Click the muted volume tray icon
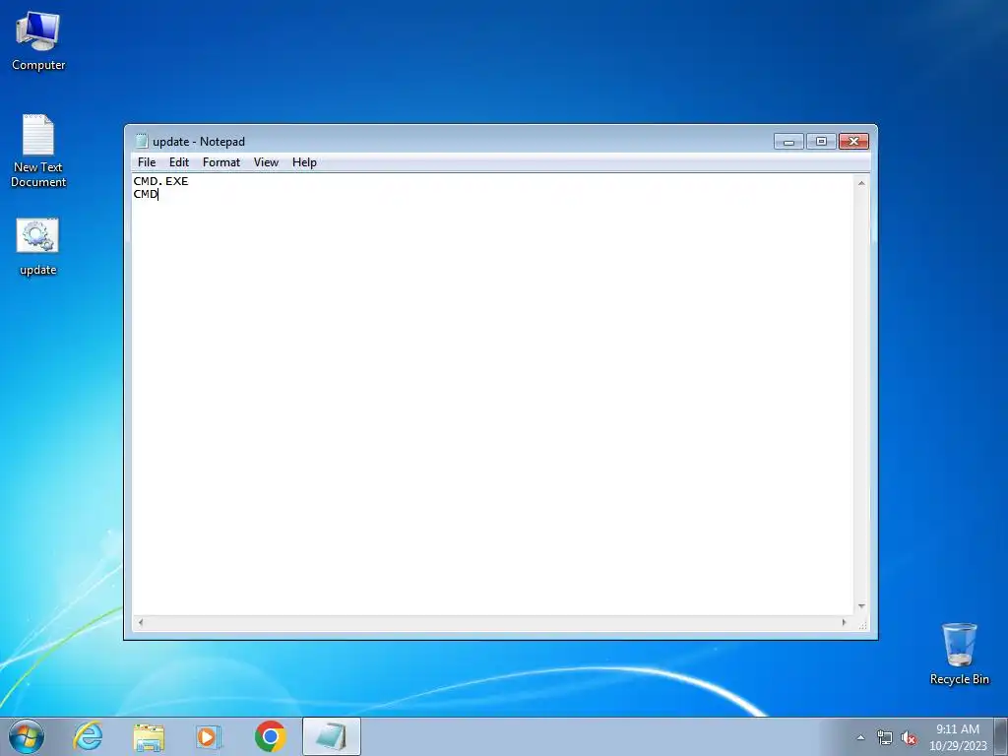1008x756 pixels. point(909,738)
